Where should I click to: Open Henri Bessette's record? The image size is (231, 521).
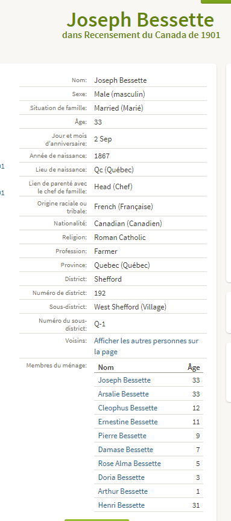tap(121, 505)
